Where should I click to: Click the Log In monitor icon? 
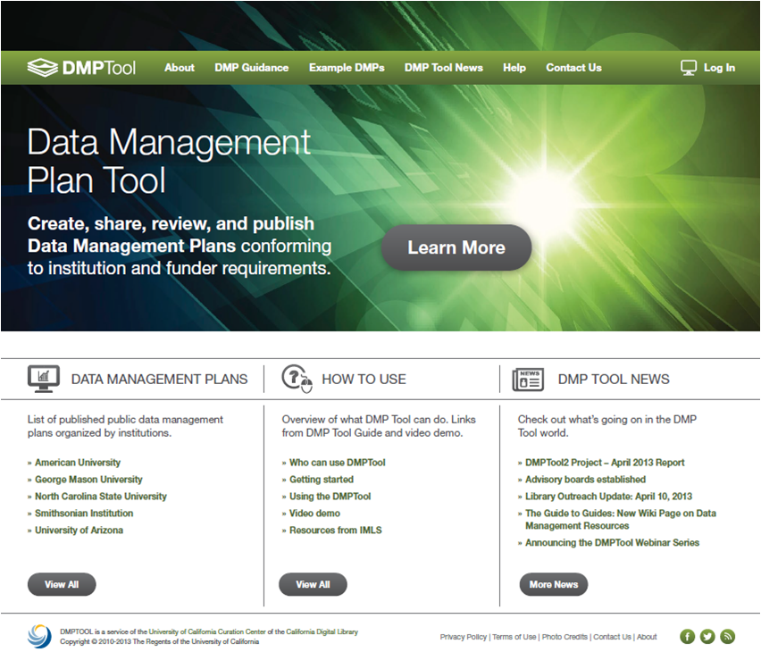click(688, 67)
